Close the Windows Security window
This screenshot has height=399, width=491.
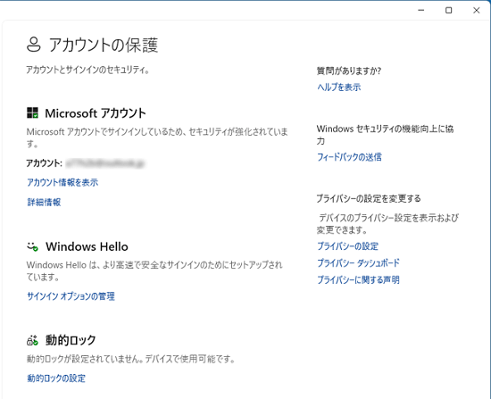[x=477, y=11]
